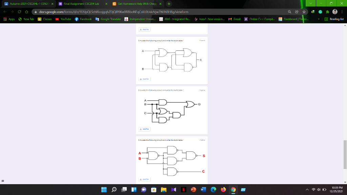This screenshot has width=347, height=195.
Task: Open Microsoft Store from taskbar
Action: coord(154,190)
